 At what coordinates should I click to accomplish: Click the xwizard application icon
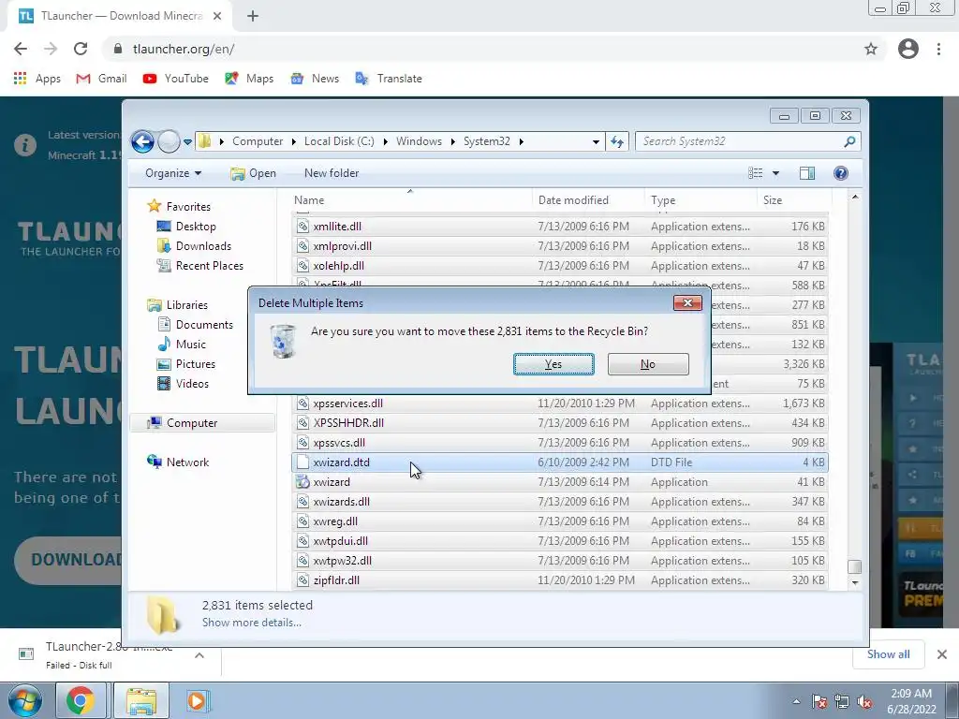tap(302, 482)
